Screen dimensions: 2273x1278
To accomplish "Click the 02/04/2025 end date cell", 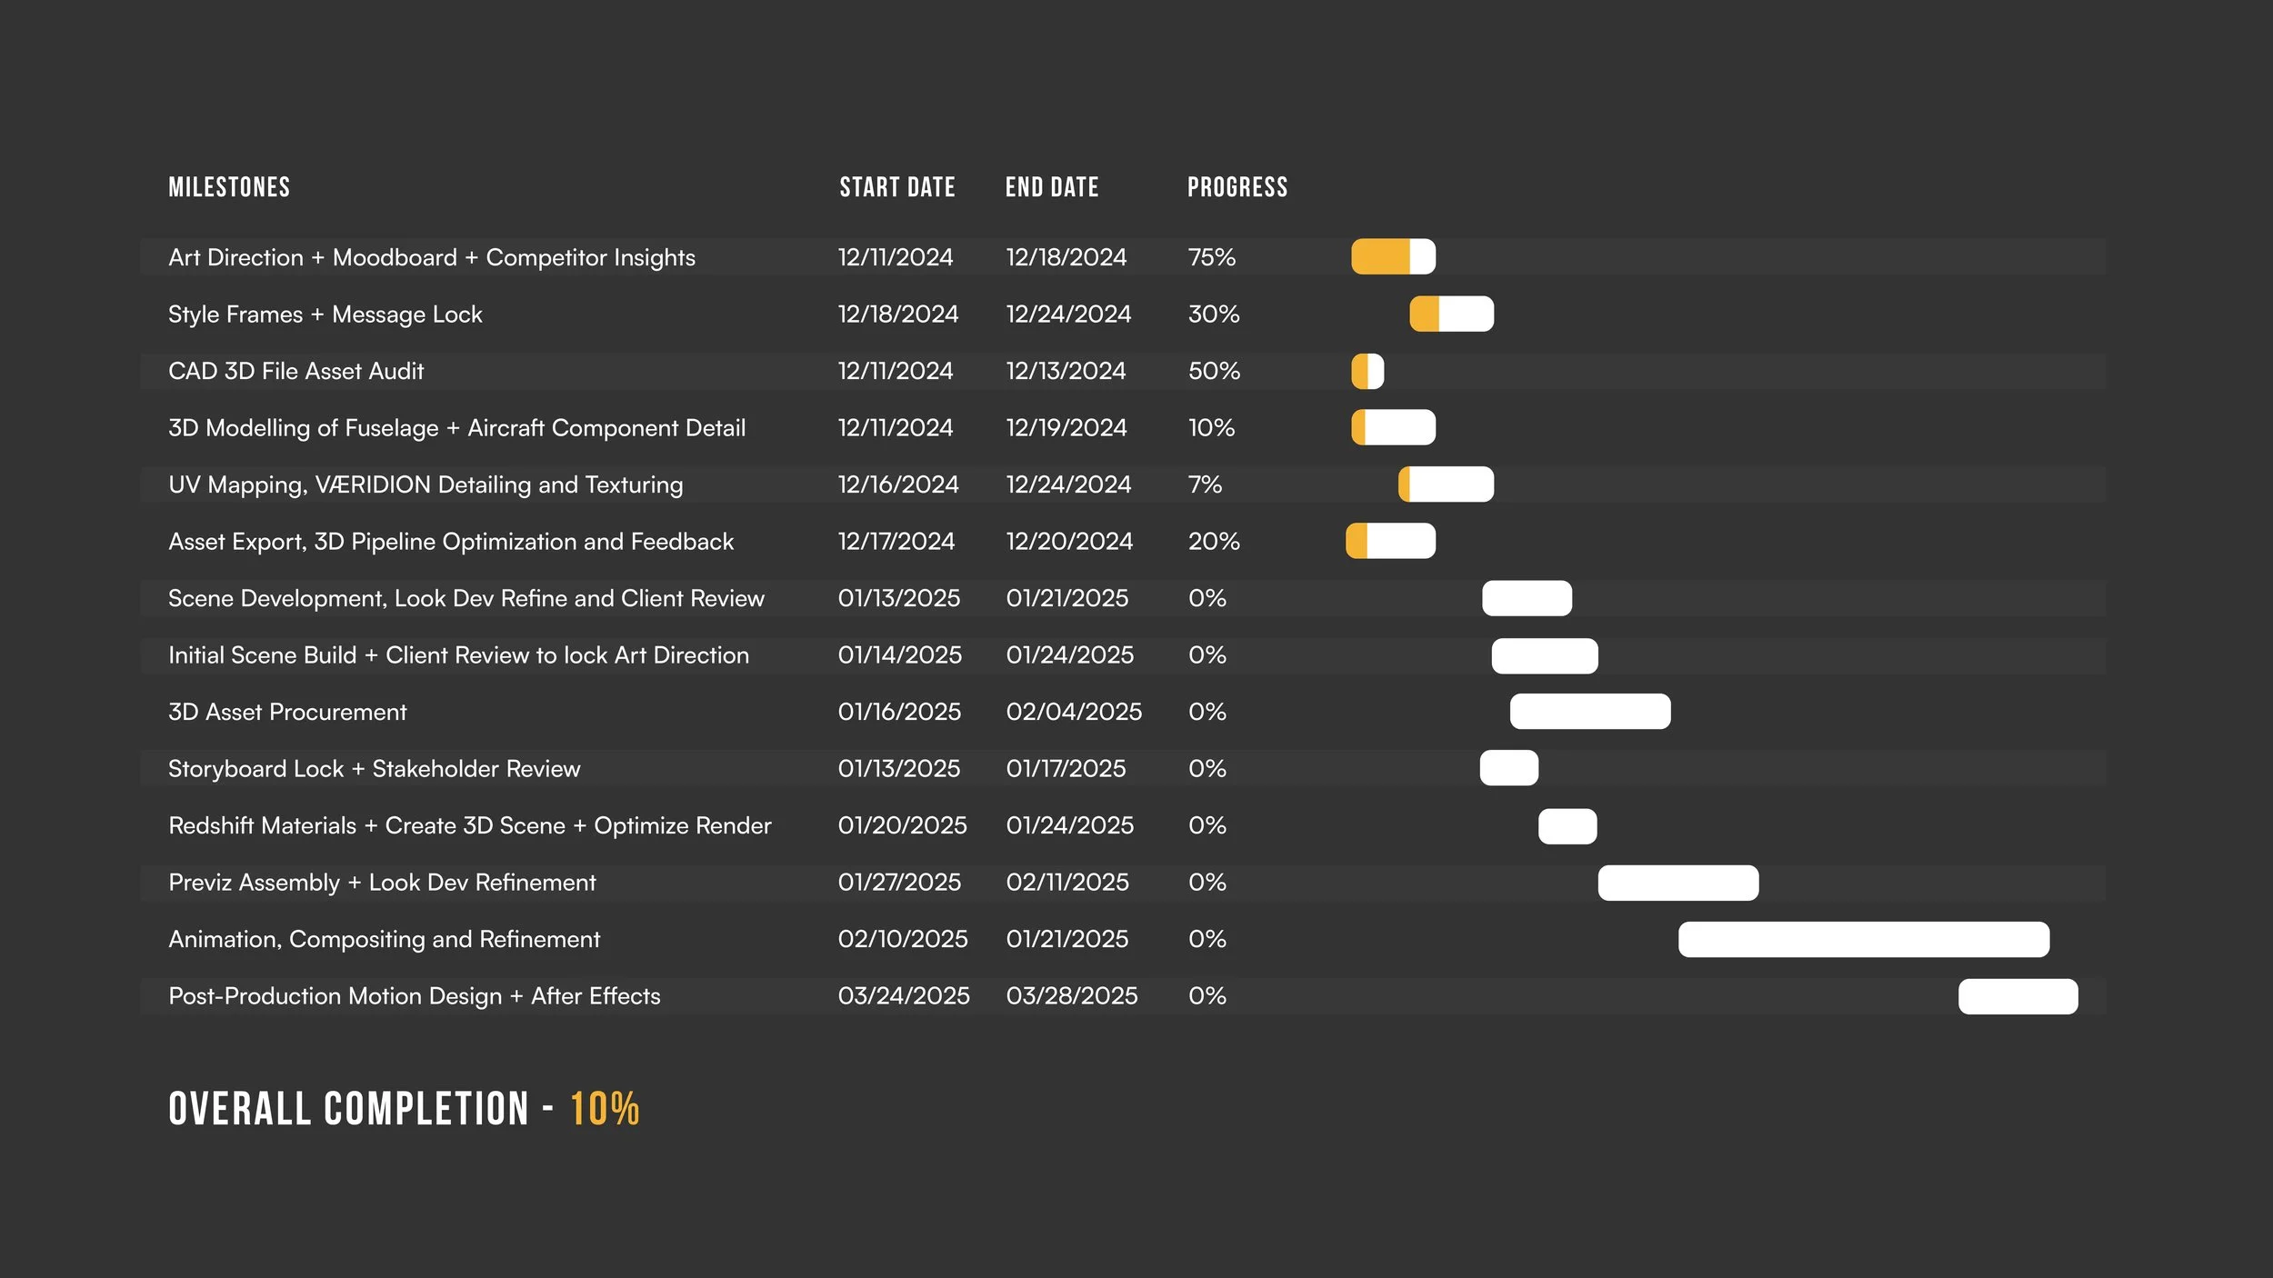I will pyautogui.click(x=1074, y=713).
